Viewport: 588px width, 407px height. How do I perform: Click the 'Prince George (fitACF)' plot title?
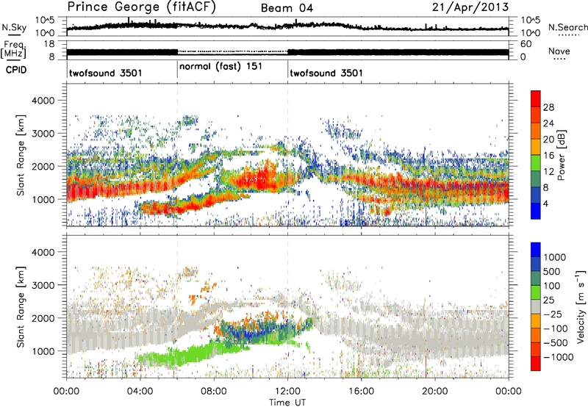pyautogui.click(x=141, y=7)
